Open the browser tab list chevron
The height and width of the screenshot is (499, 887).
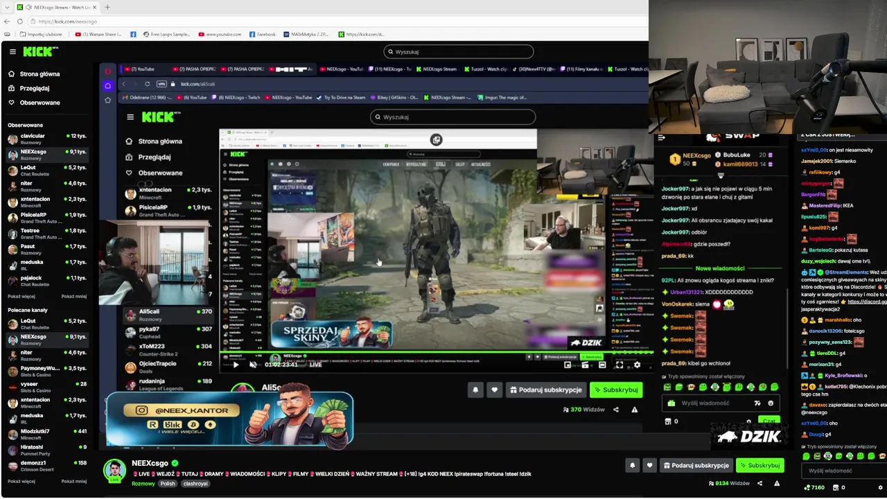tap(7, 7)
